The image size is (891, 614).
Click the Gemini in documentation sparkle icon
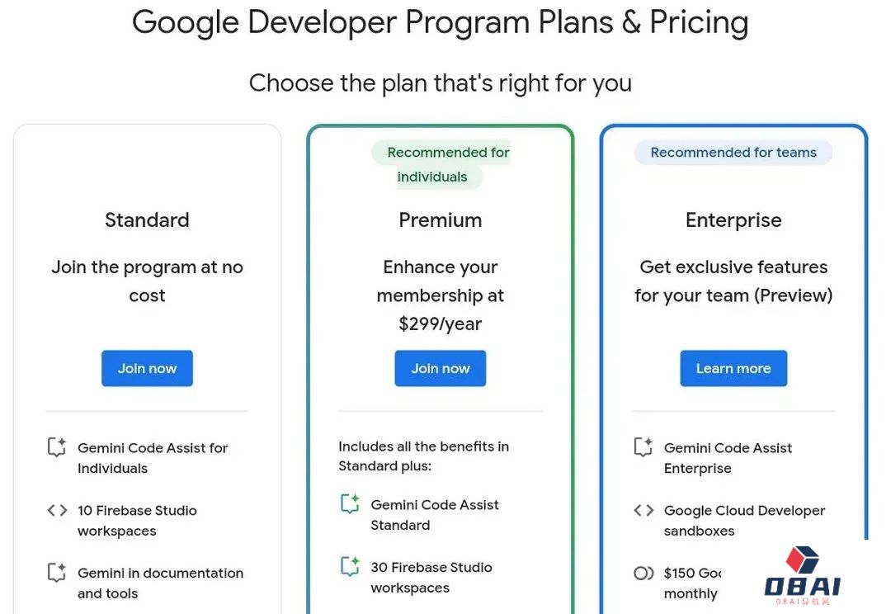tap(57, 573)
